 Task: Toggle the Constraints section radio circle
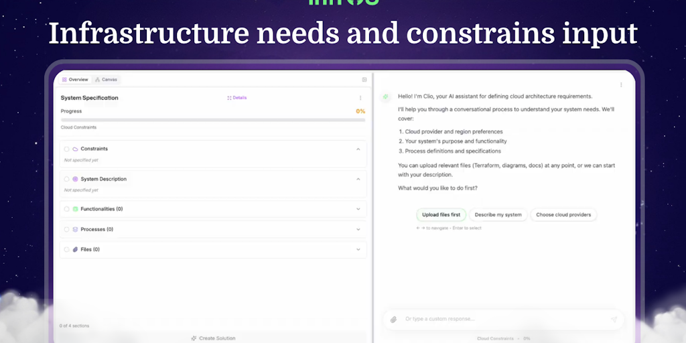pyautogui.click(x=66, y=149)
